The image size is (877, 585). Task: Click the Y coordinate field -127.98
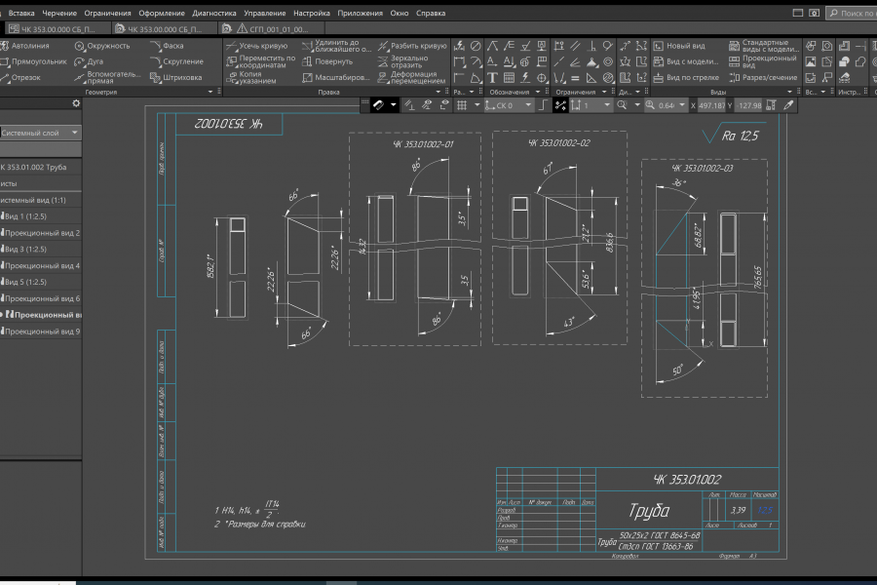point(749,105)
